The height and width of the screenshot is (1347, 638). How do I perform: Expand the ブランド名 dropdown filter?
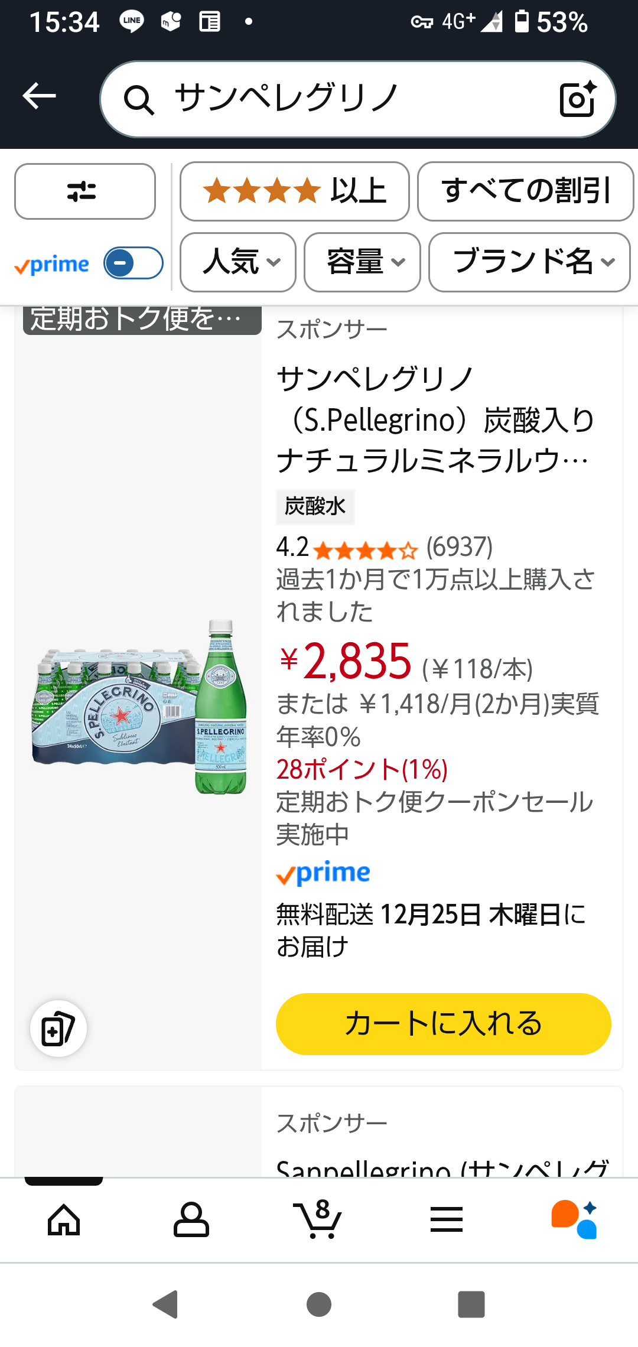529,262
